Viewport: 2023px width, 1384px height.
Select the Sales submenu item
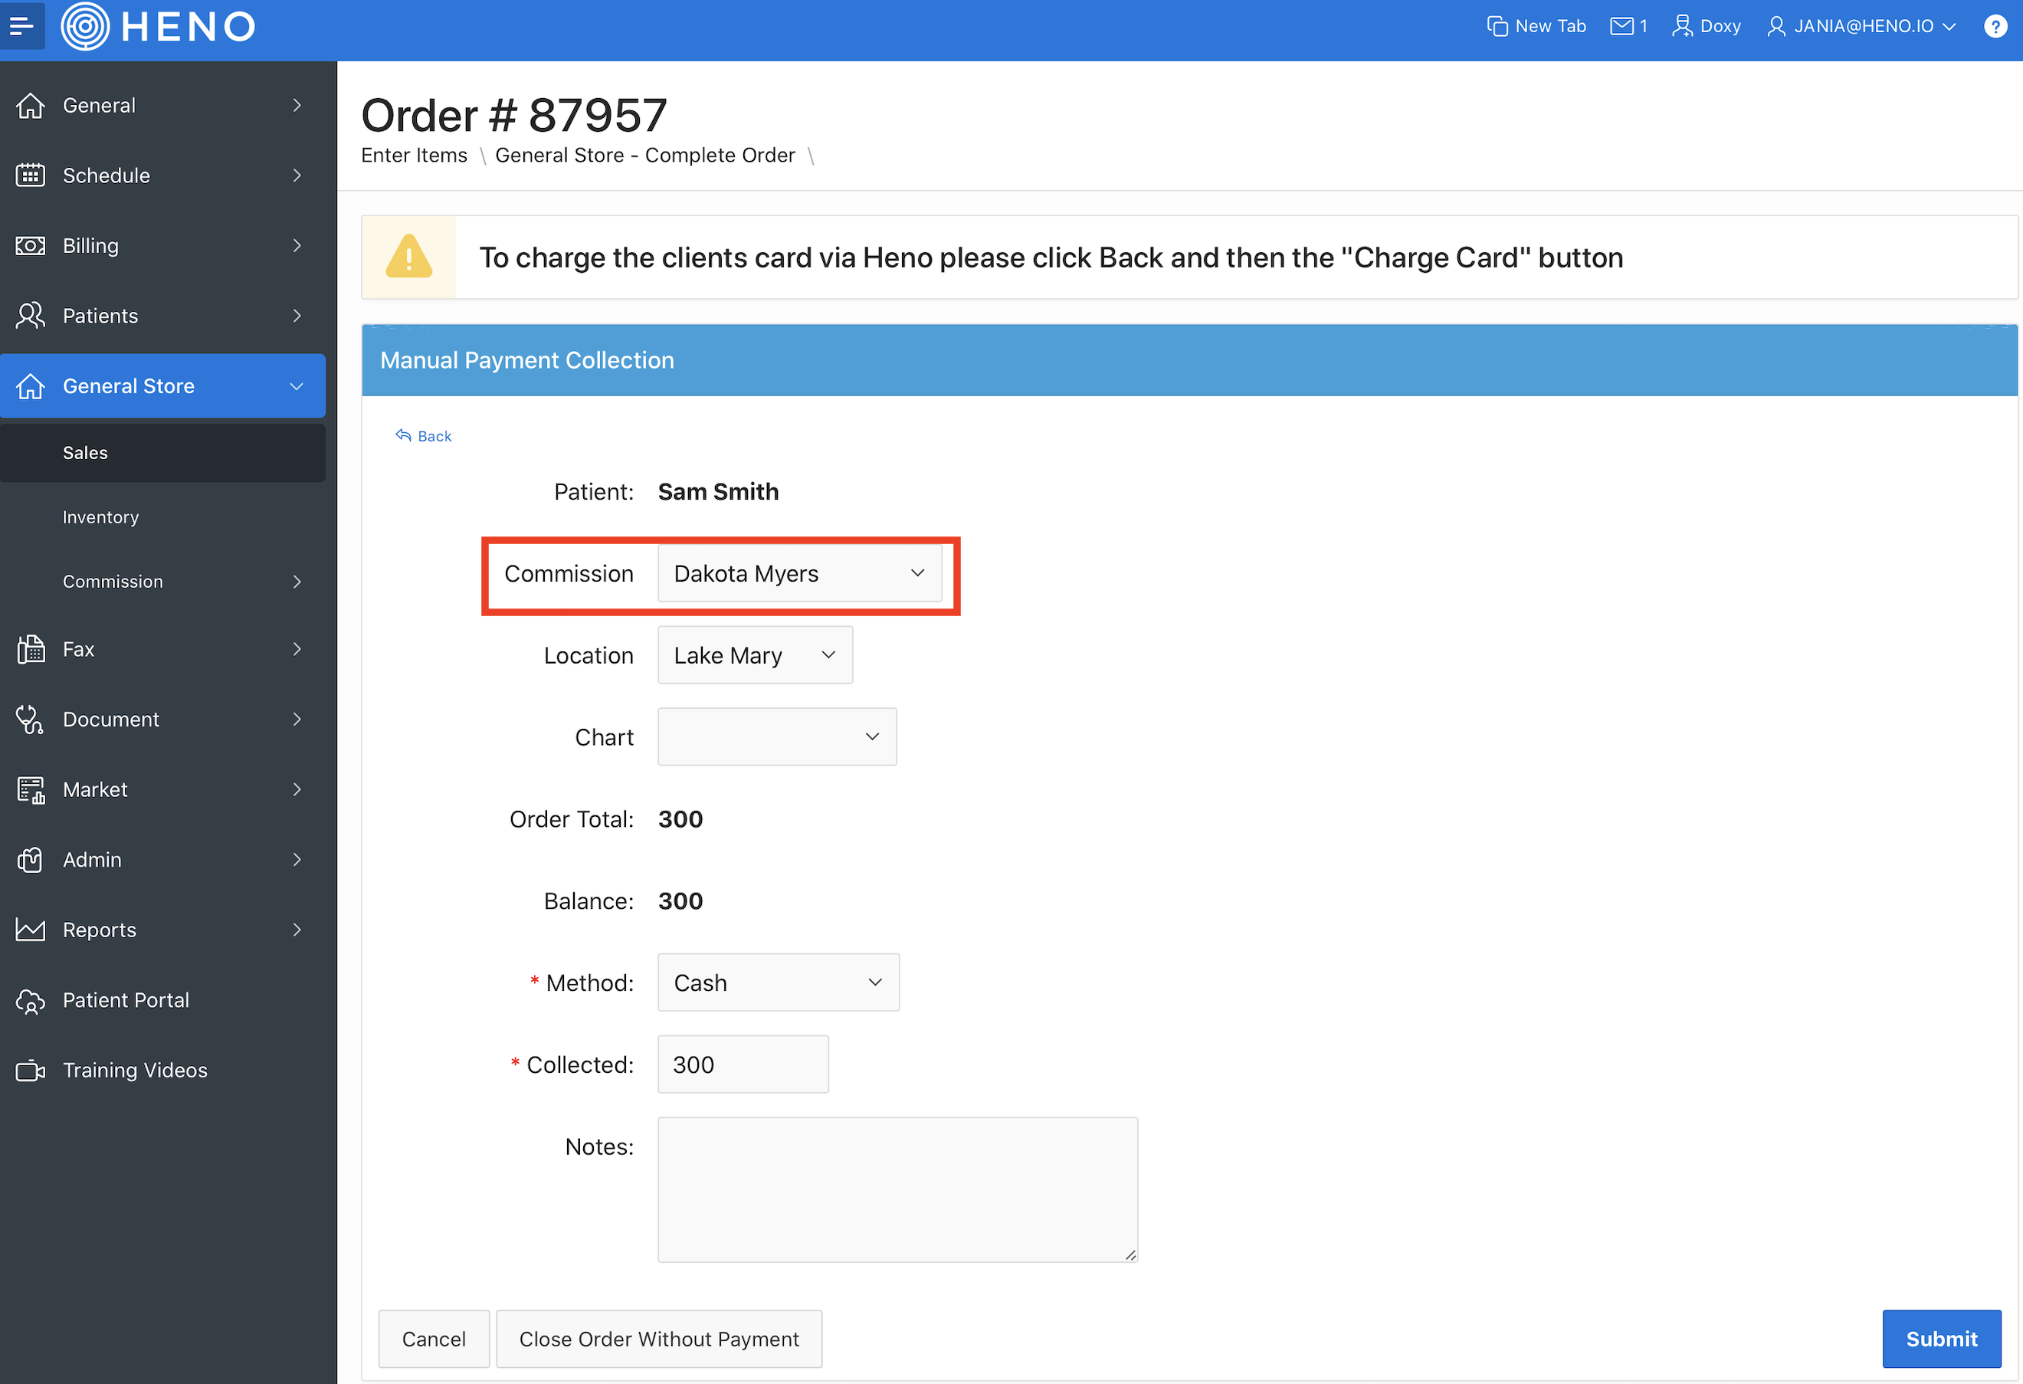pyautogui.click(x=85, y=453)
